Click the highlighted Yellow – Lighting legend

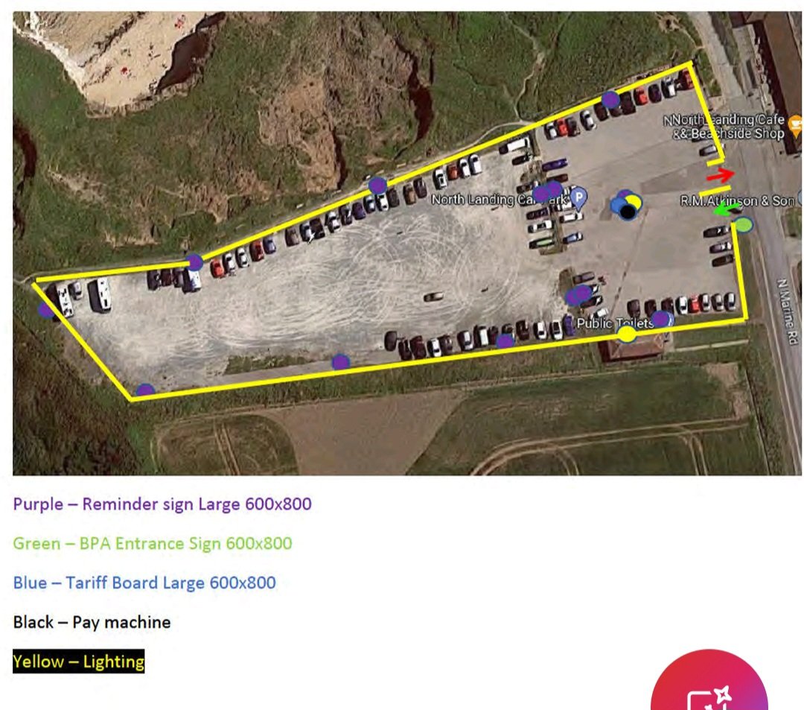click(x=78, y=662)
